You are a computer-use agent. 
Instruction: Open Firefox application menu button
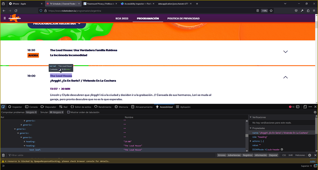pos(314,11)
